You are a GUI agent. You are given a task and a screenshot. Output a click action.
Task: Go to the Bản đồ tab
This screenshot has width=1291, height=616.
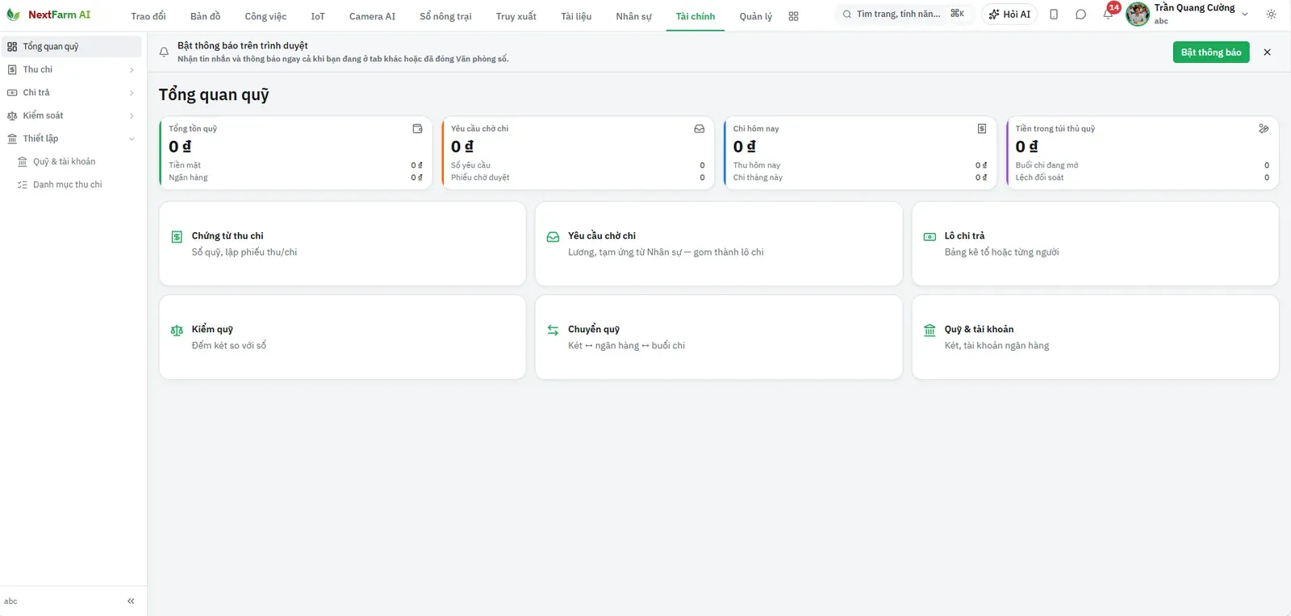[x=205, y=16]
